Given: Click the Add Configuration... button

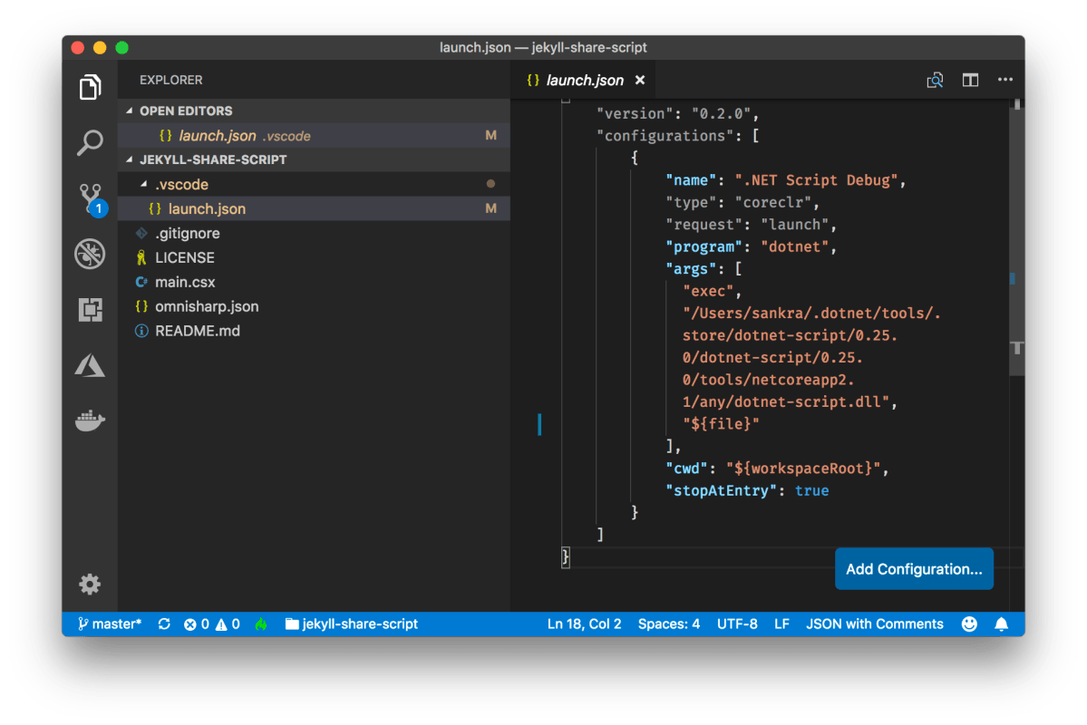Looking at the screenshot, I should [914, 569].
